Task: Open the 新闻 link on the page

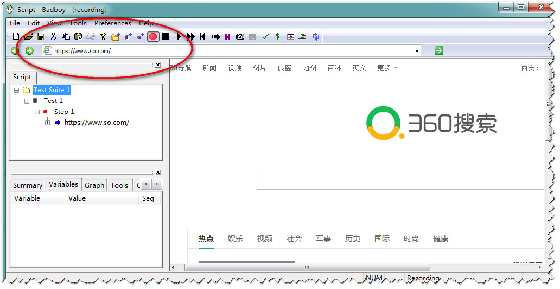Action: 209,68
